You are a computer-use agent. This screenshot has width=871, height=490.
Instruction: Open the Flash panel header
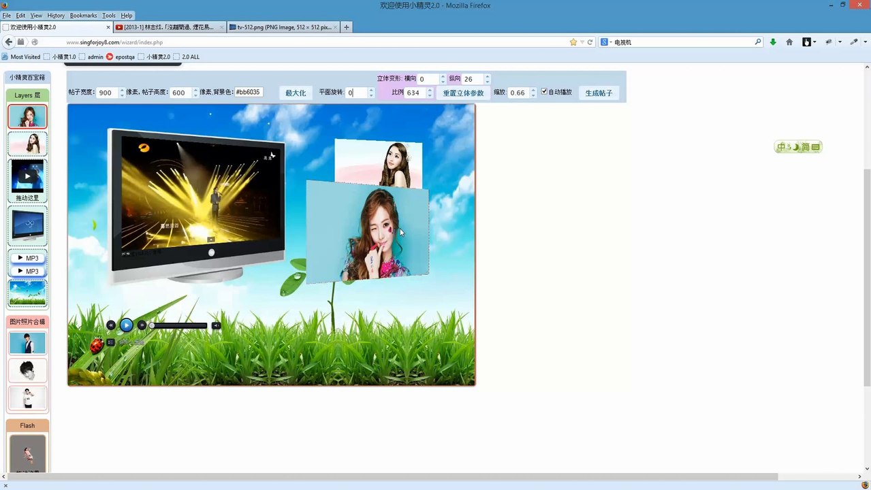pyautogui.click(x=28, y=425)
